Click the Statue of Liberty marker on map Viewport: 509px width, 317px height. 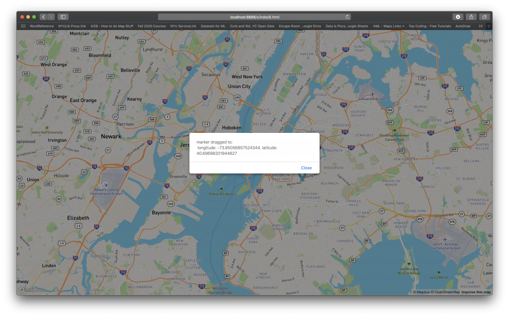(221, 188)
